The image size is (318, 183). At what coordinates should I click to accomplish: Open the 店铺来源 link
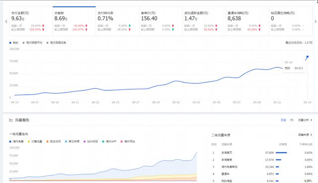click(x=304, y=135)
